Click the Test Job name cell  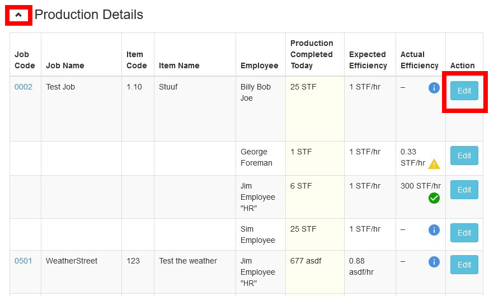coord(60,87)
